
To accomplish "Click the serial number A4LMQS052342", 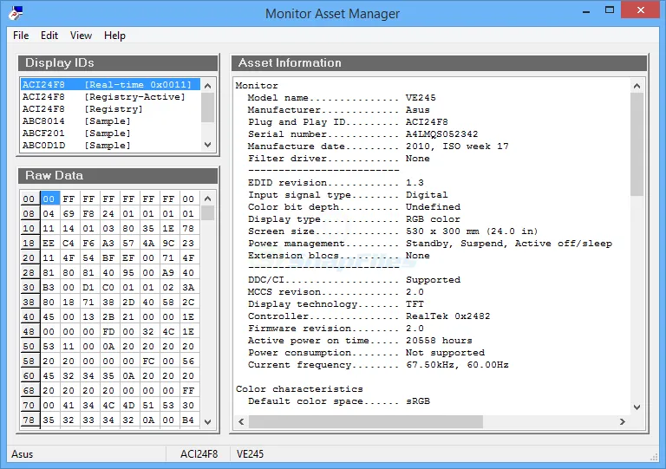I will (441, 134).
